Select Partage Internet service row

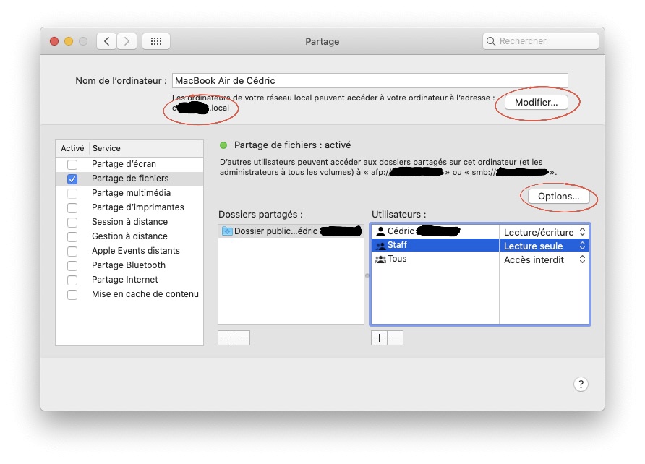click(x=129, y=280)
